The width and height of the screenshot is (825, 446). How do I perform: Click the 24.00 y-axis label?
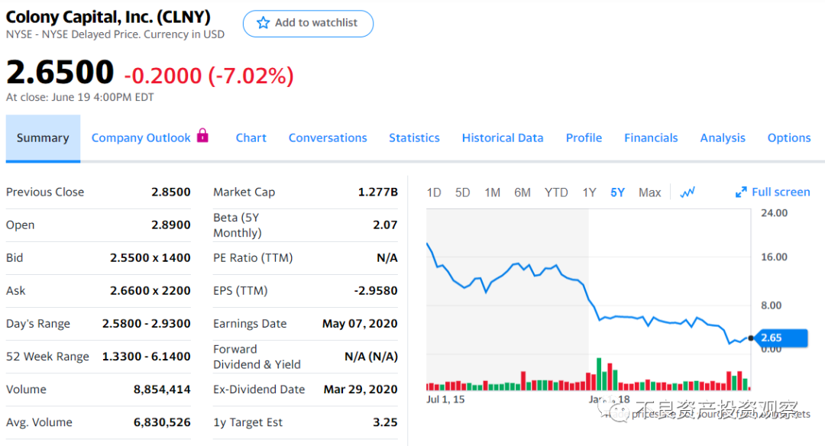[774, 213]
